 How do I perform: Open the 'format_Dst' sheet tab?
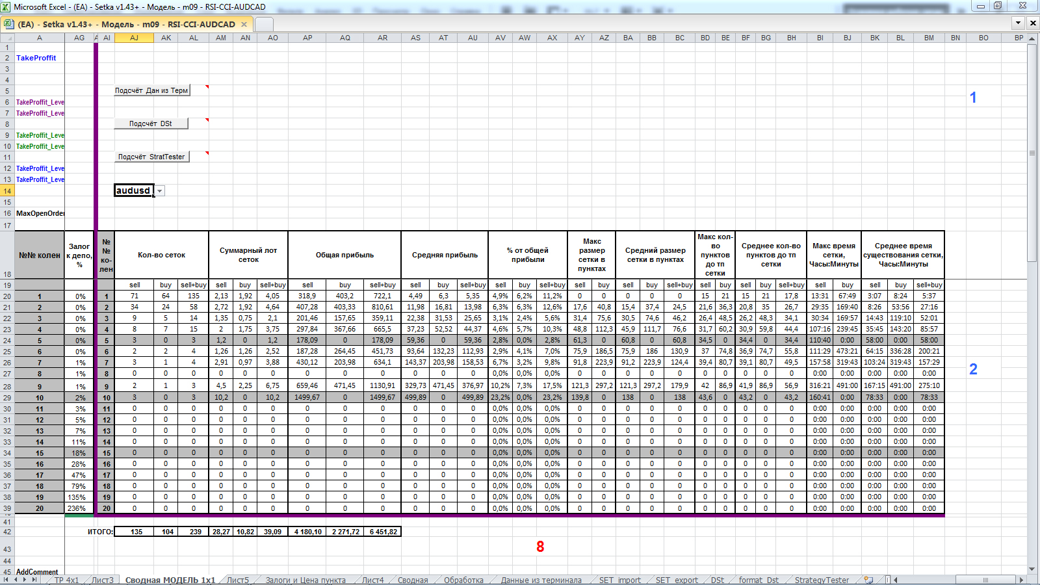click(x=759, y=580)
